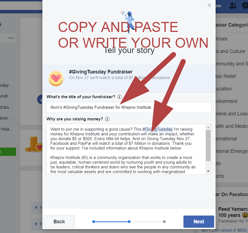248x233 pixels.
Task: Click the fundraiser title input field
Action: [129, 107]
